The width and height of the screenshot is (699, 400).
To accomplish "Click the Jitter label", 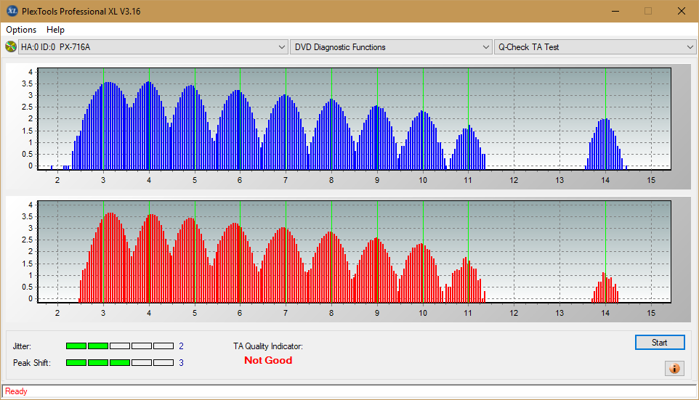I will (x=22, y=346).
